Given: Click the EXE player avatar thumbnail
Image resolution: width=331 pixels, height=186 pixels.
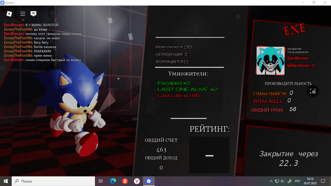Looking at the screenshot, I should click(x=270, y=61).
